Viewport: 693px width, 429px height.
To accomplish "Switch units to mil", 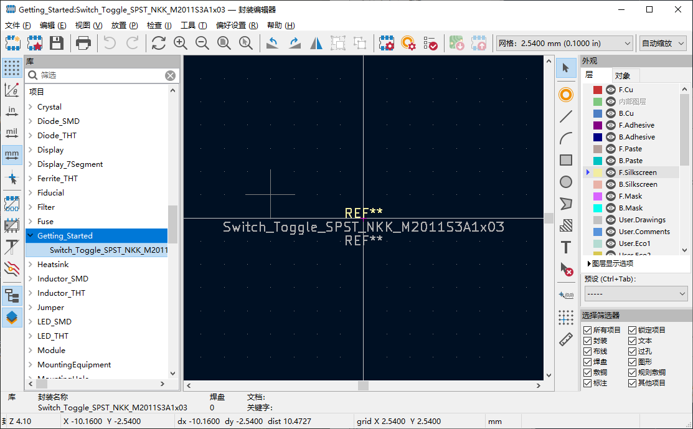I will [x=12, y=133].
